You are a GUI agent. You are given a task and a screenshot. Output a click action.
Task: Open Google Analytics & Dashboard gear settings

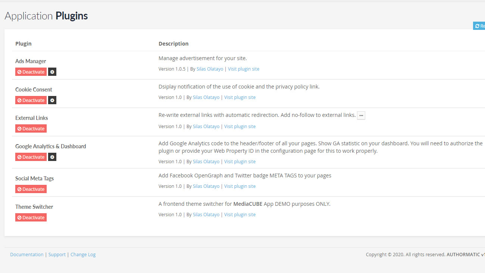click(52, 157)
